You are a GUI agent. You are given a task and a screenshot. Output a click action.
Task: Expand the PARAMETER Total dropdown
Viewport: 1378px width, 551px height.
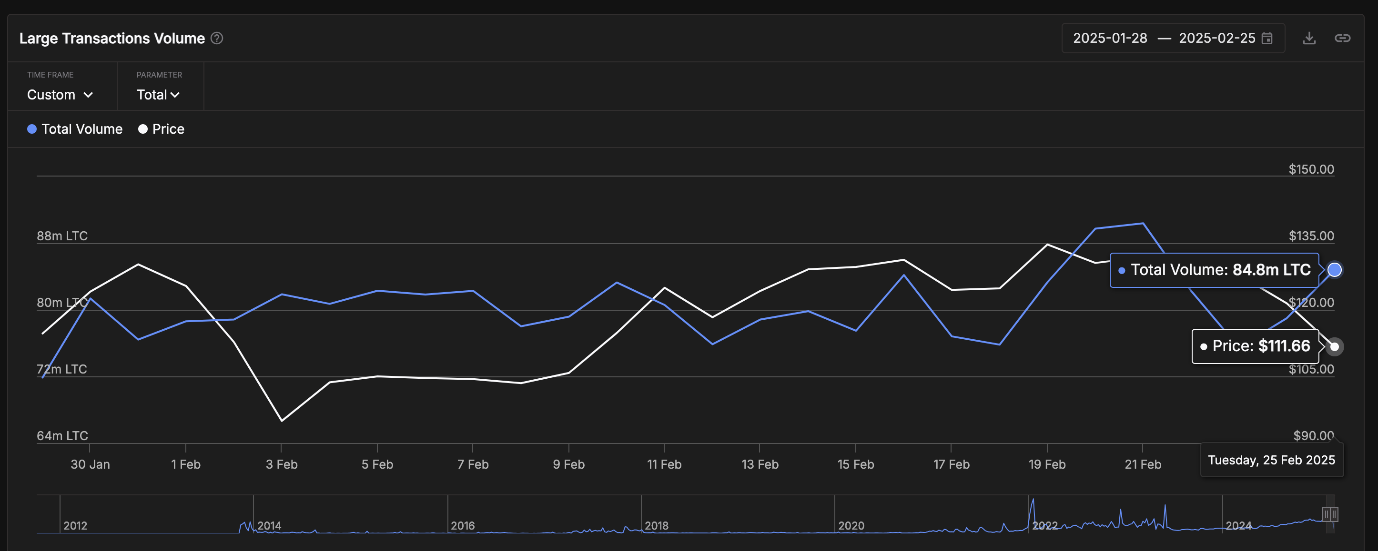[158, 94]
